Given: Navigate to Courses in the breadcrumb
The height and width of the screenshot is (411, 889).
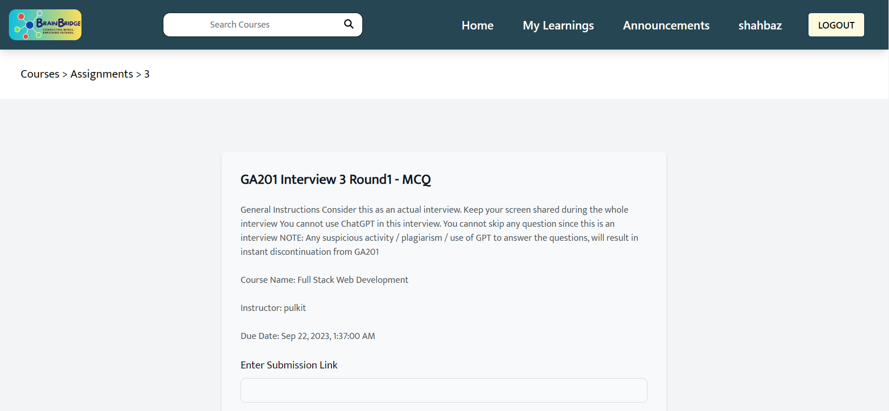Looking at the screenshot, I should [40, 74].
